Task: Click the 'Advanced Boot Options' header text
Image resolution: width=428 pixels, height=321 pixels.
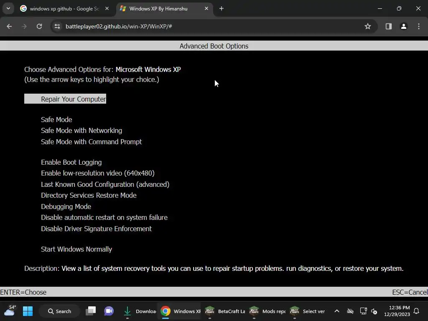Action: point(214,46)
